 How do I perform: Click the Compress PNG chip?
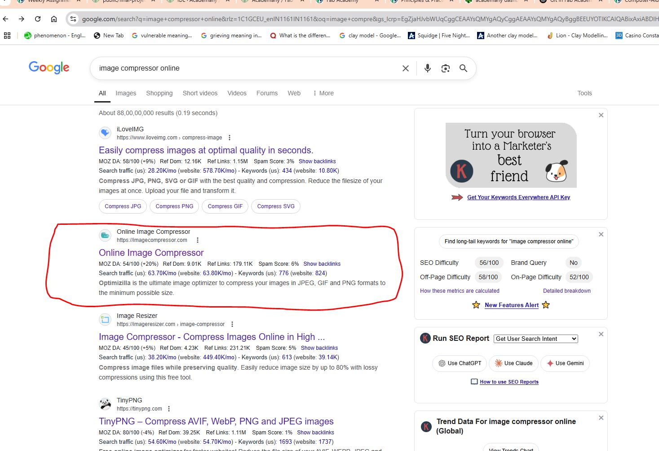point(174,206)
